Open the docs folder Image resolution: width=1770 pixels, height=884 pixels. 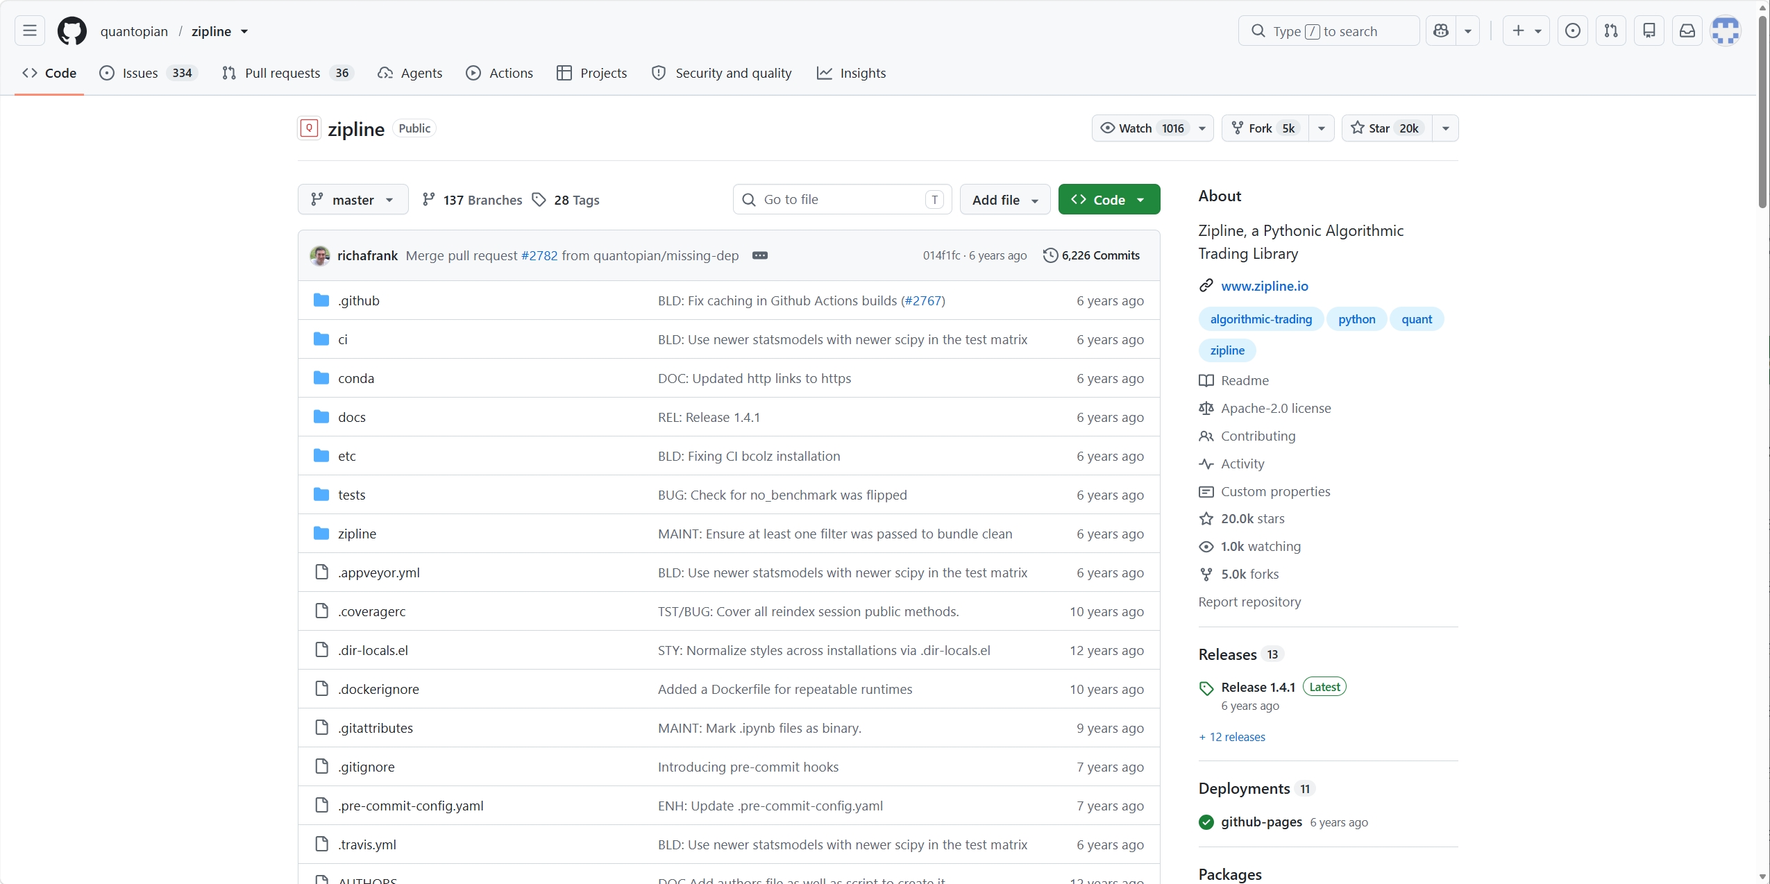point(351,417)
